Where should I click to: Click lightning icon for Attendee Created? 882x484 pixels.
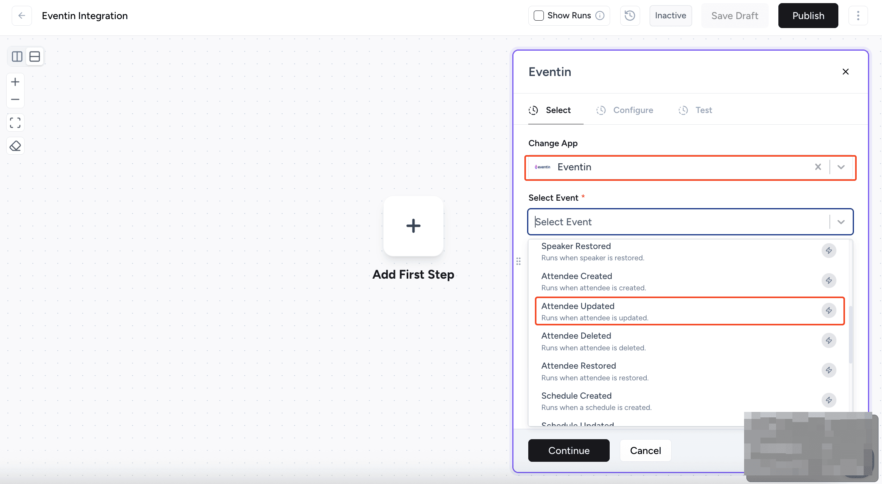coord(829,281)
